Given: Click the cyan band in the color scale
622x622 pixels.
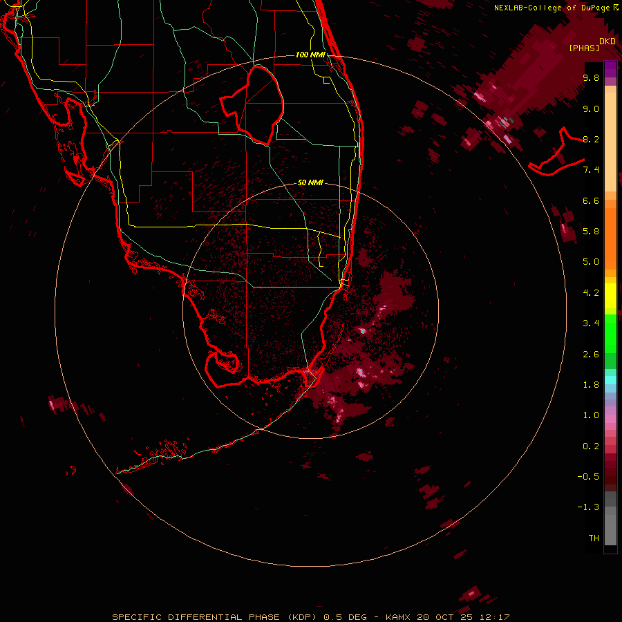Looking at the screenshot, I should click(x=610, y=380).
